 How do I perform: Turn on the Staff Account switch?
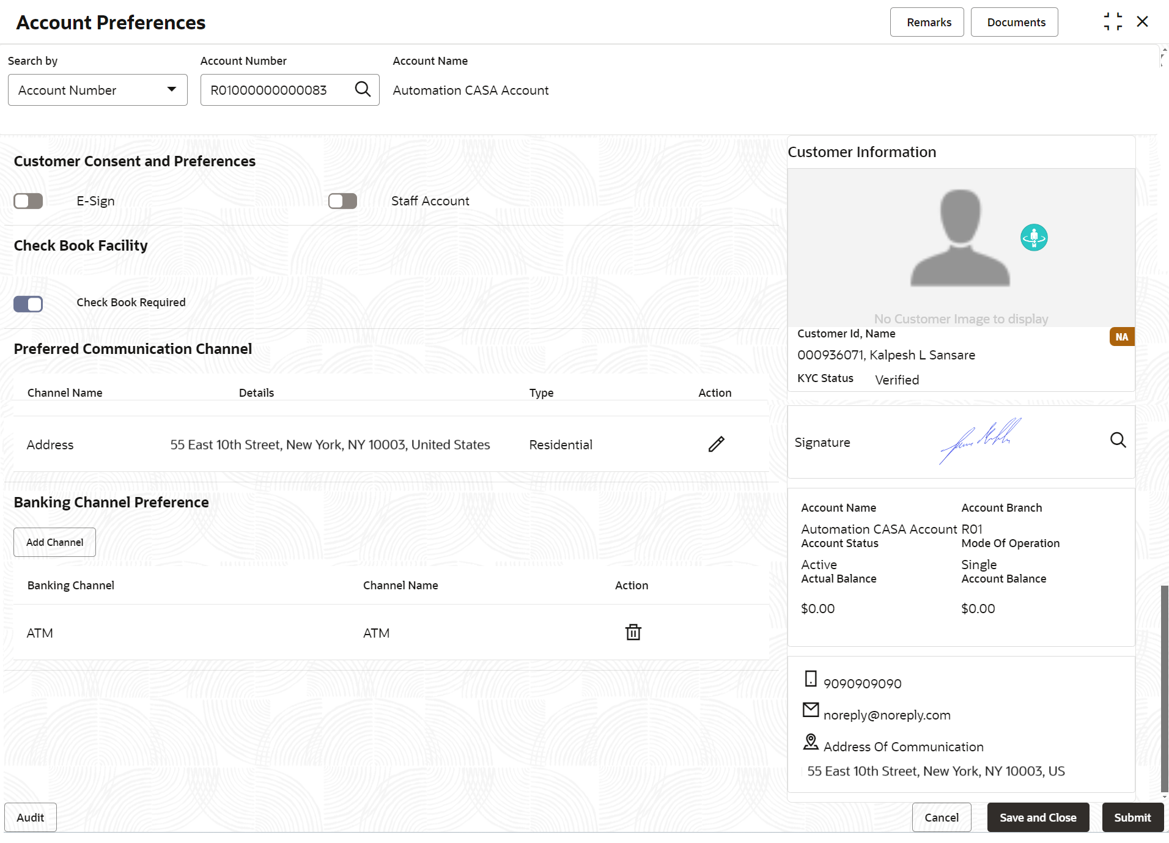coord(342,201)
